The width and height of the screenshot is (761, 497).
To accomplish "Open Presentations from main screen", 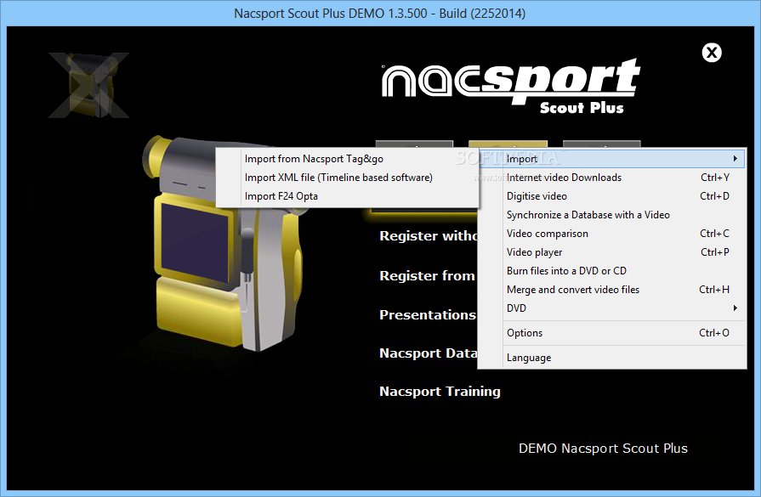I will [x=428, y=314].
